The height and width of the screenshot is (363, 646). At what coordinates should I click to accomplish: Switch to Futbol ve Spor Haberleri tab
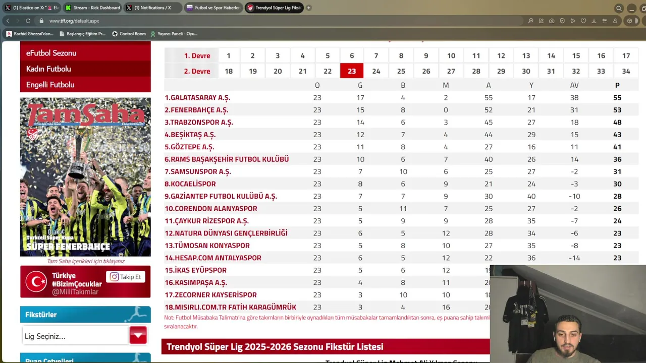pyautogui.click(x=213, y=8)
